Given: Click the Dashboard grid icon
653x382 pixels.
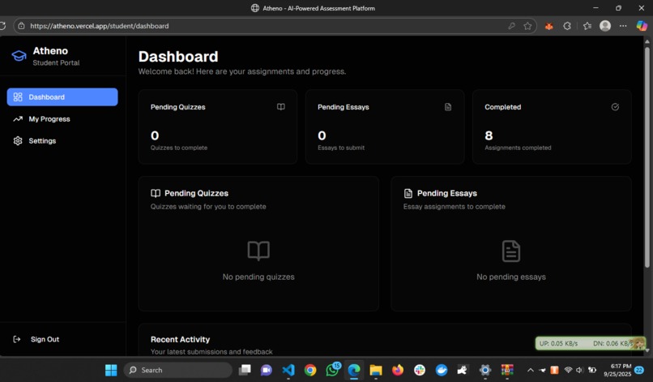Looking at the screenshot, I should coord(18,97).
